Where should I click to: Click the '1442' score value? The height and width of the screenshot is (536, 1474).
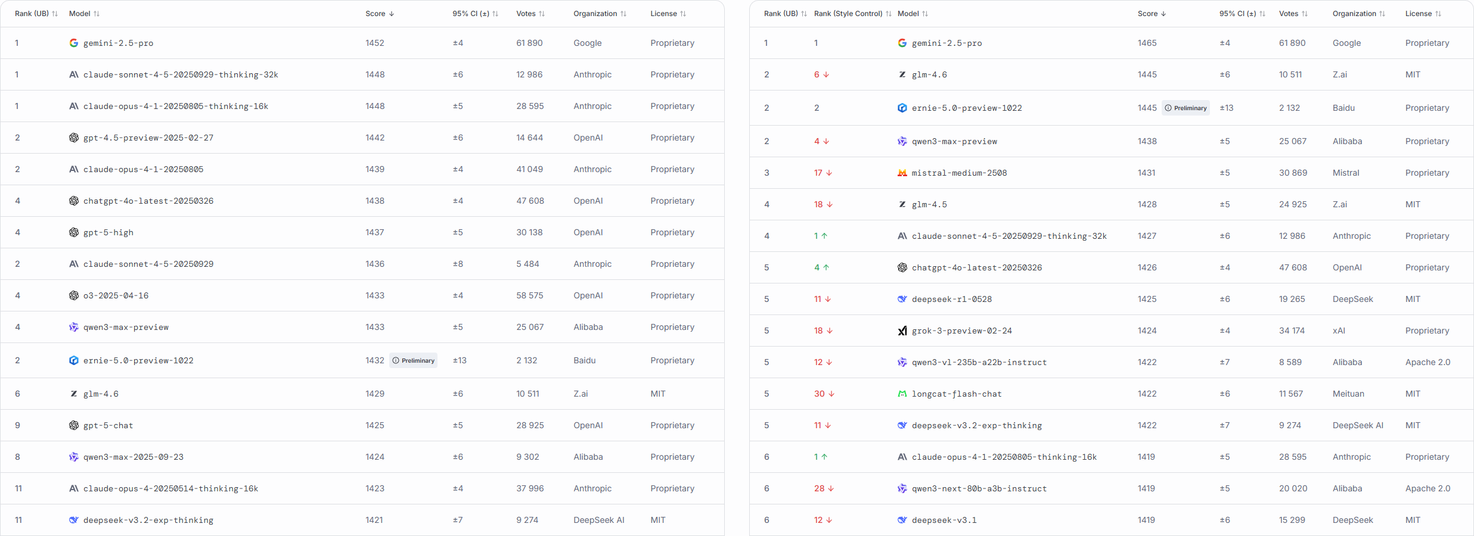(375, 138)
